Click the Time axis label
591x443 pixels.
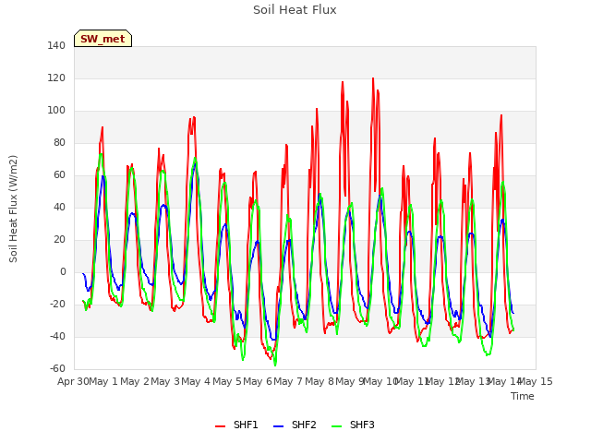point(523,396)
